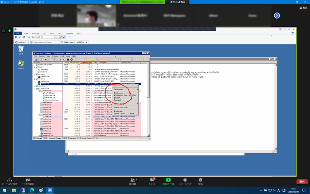
Task: Open the Recycle Bin desktop icon
Action: [x=21, y=48]
